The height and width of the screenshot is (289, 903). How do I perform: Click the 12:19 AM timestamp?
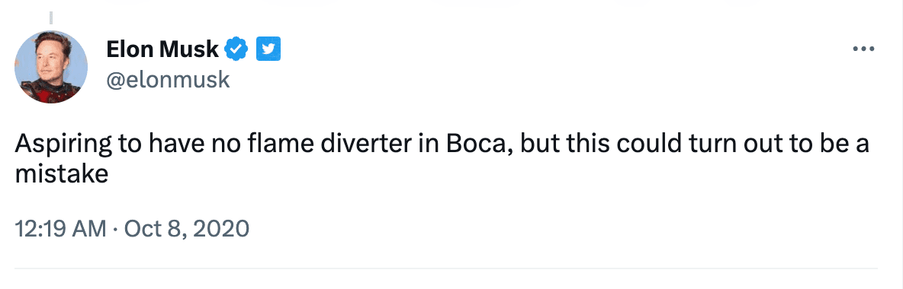(60, 229)
